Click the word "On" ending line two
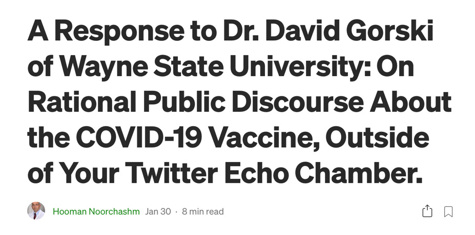475x235 pixels. coord(396,66)
